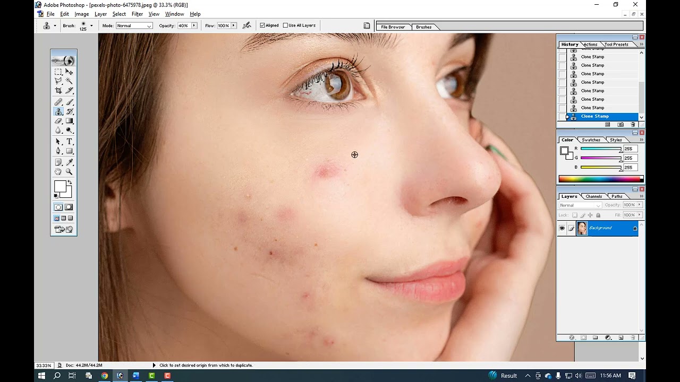The height and width of the screenshot is (382, 680).
Task: Open the Flow slider arrow
Action: coord(233,25)
